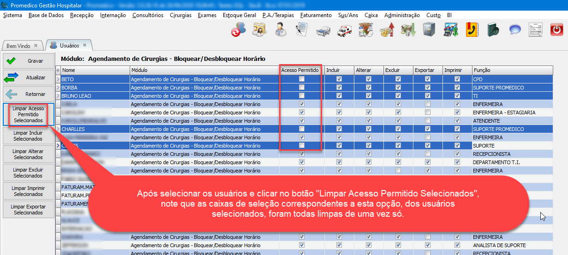This screenshot has height=255, width=568.
Task: Switch to the Bem Vindo tab
Action: [18, 46]
